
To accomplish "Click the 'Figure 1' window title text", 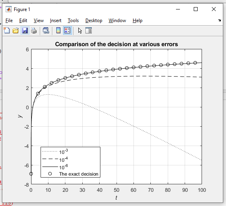I will (22, 9).
